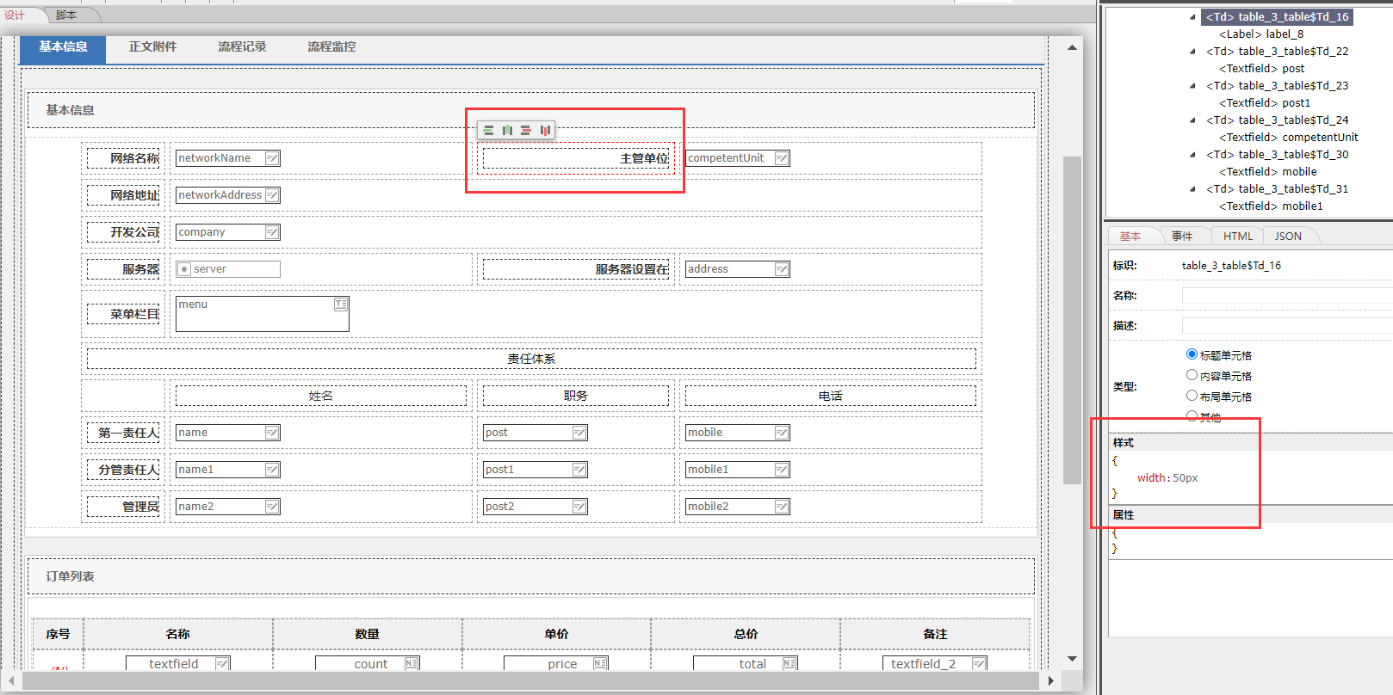Click the edit icon in the mobile1 form field
Viewport: 1393px width, 695px height.
pos(782,470)
